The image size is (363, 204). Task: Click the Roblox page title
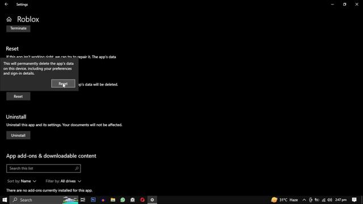click(x=28, y=19)
